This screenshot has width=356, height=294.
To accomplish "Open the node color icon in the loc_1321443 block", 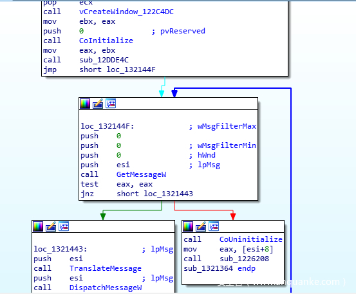I will point(38,226).
